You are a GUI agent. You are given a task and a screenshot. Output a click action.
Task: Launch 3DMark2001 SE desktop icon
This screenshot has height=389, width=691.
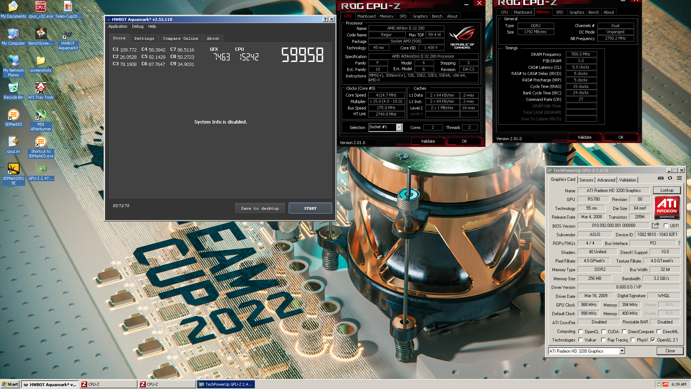13,174
